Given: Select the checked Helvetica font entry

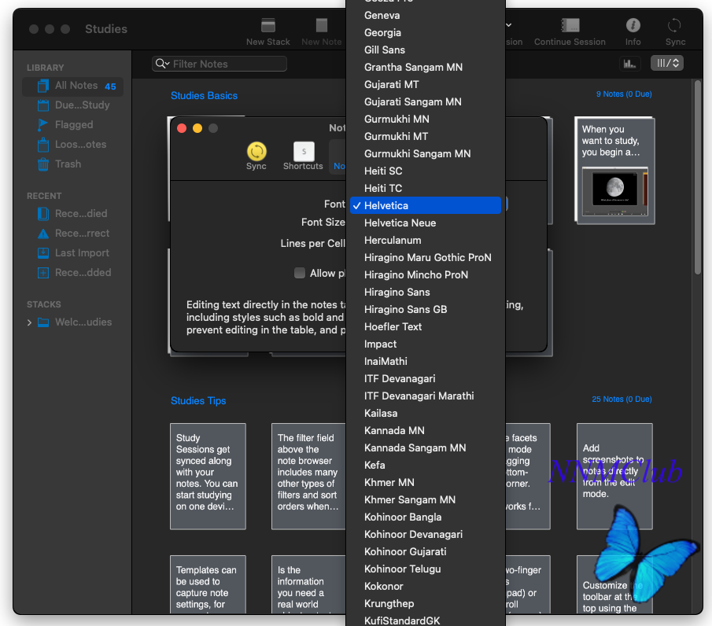Looking at the screenshot, I should [x=426, y=205].
